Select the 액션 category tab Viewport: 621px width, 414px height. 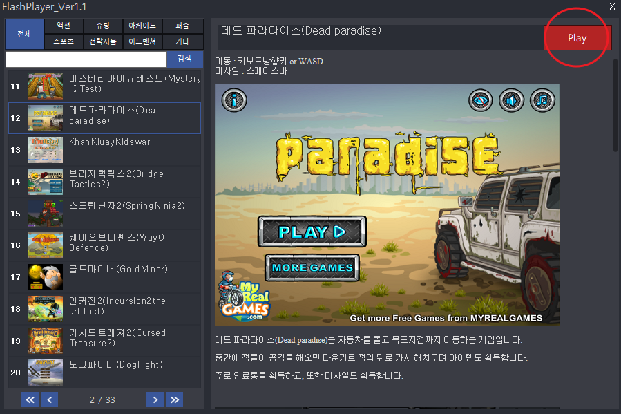64,26
